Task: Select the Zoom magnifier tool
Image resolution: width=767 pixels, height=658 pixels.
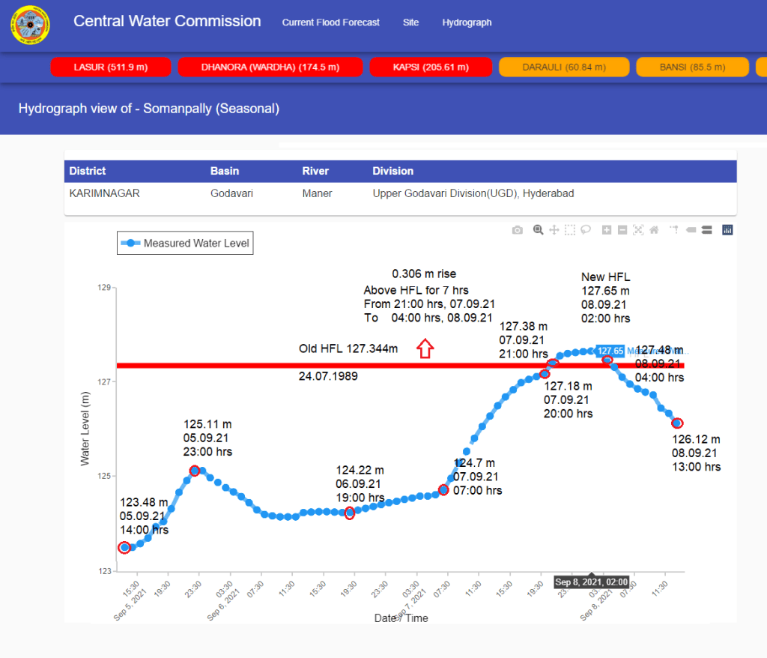Action: [x=538, y=230]
